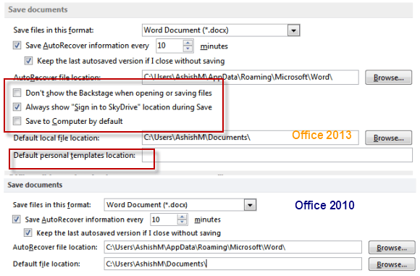Screen dimensions: 420x276
Task: Click the Office 2013 Save documents heading
Action: (x=38, y=9)
